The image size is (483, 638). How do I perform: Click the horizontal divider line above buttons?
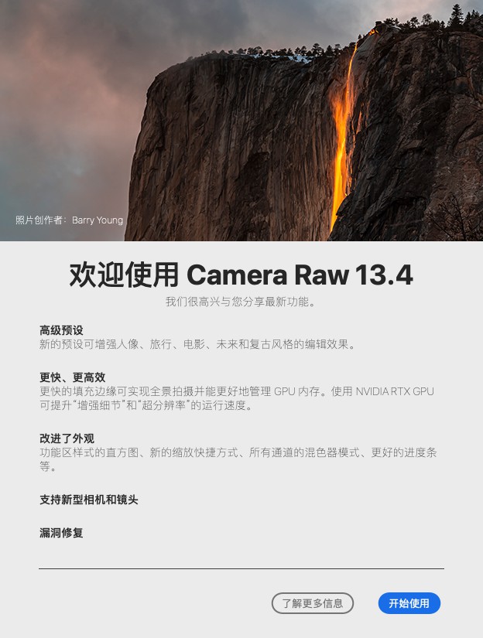tap(241, 568)
